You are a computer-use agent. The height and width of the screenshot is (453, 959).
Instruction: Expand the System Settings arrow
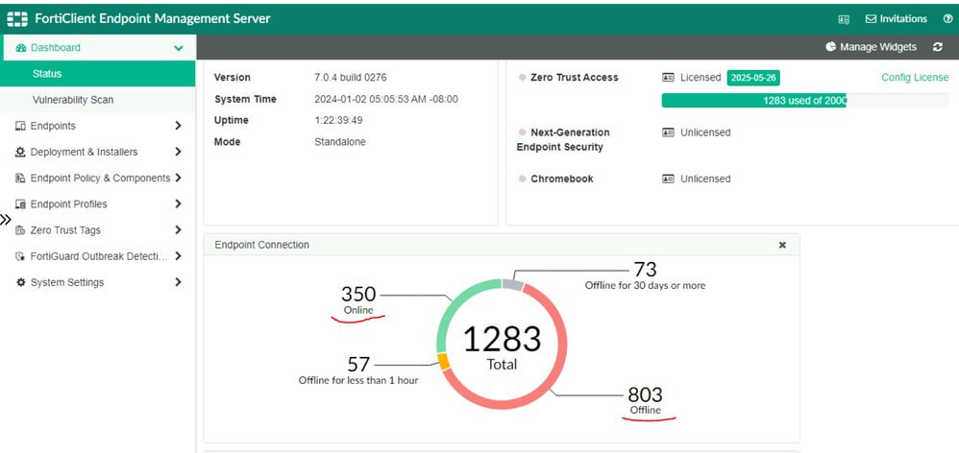pyautogui.click(x=179, y=282)
